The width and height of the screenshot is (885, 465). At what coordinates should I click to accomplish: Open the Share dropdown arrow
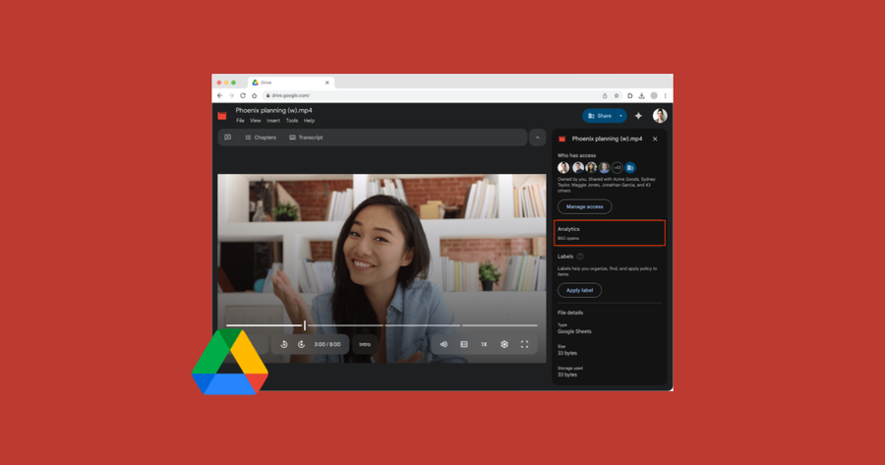620,116
